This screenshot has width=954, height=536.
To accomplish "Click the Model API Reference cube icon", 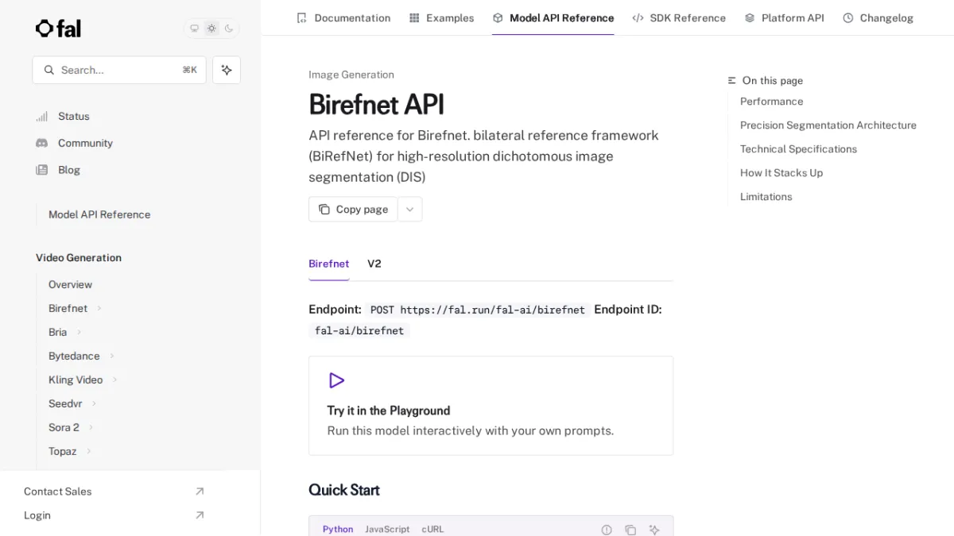I will tap(498, 17).
